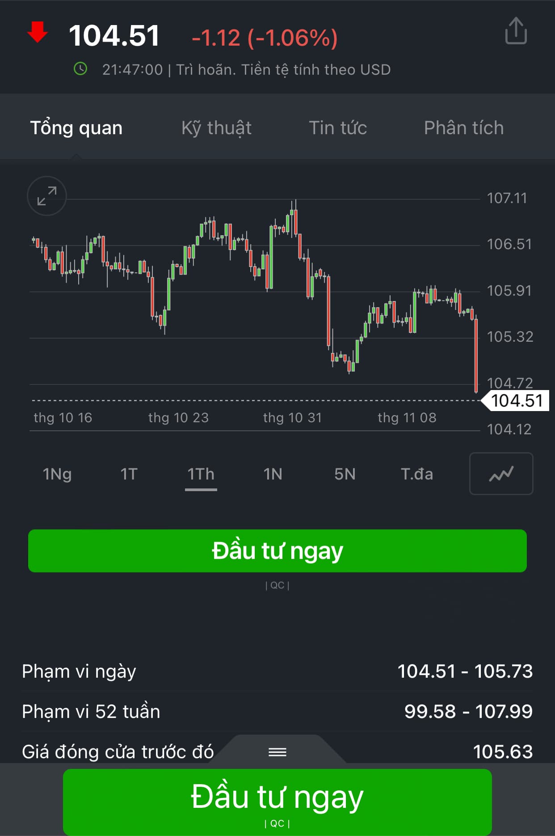Select the 1Th chart range

click(201, 474)
